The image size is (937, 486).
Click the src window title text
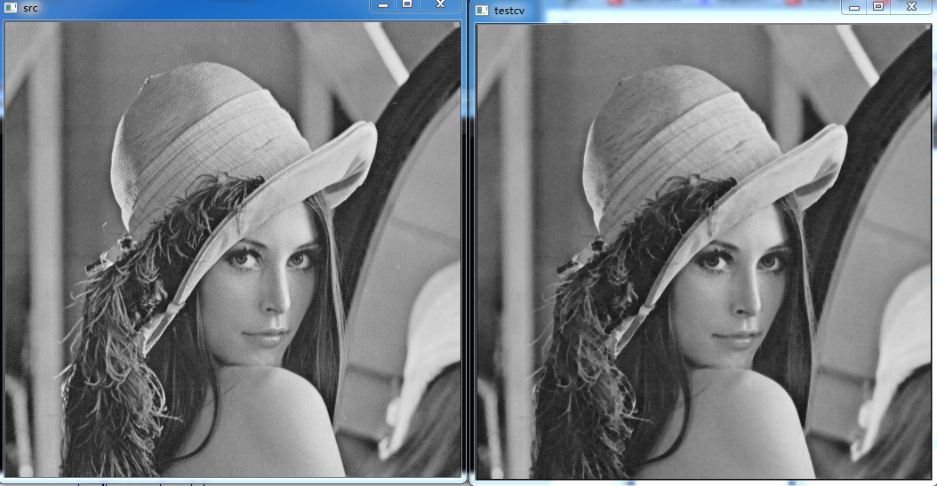pos(30,8)
